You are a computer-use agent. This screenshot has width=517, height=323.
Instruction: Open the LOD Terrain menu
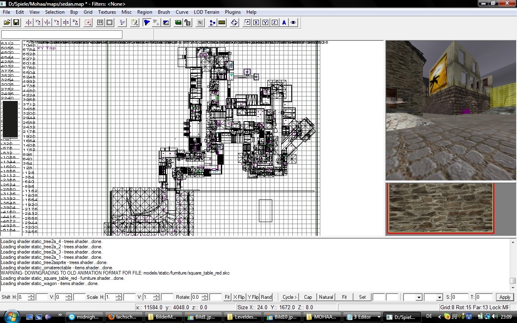pos(206,12)
